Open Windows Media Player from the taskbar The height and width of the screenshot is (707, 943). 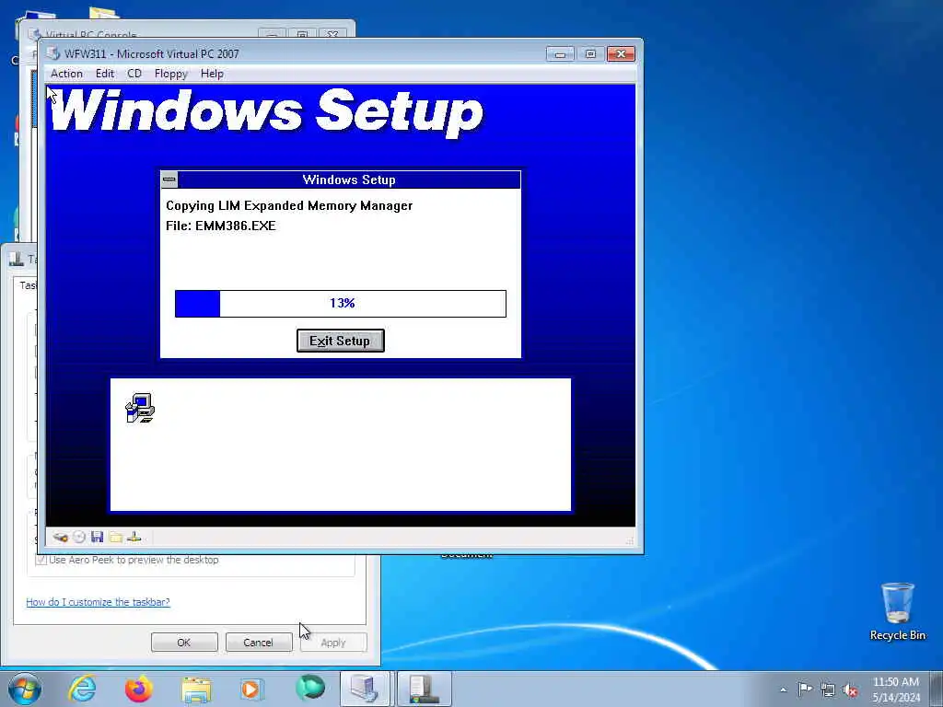(251, 689)
